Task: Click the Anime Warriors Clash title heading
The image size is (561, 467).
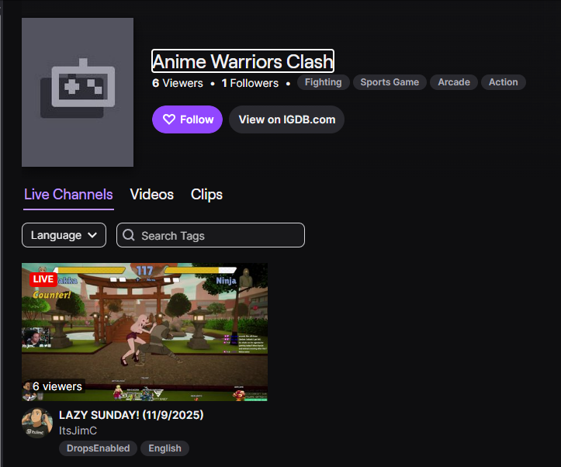Action: pyautogui.click(x=243, y=61)
